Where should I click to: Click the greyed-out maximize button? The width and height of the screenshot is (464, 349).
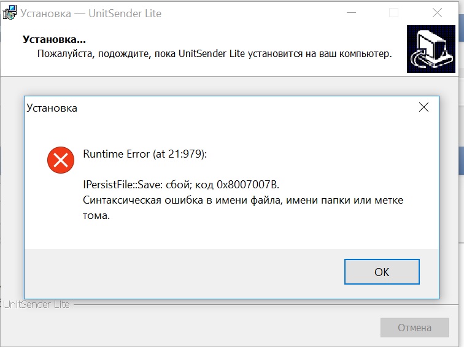click(x=393, y=12)
